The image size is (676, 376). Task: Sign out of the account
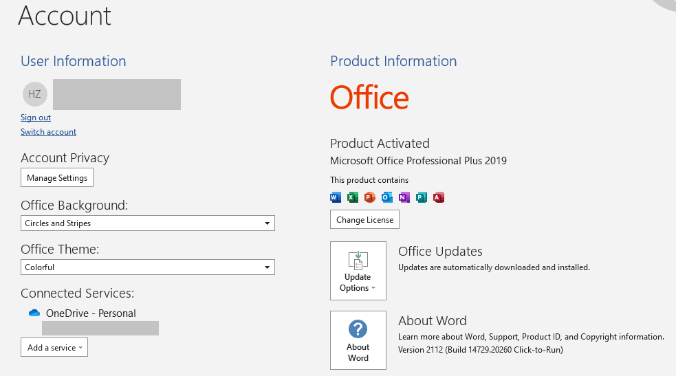click(36, 118)
